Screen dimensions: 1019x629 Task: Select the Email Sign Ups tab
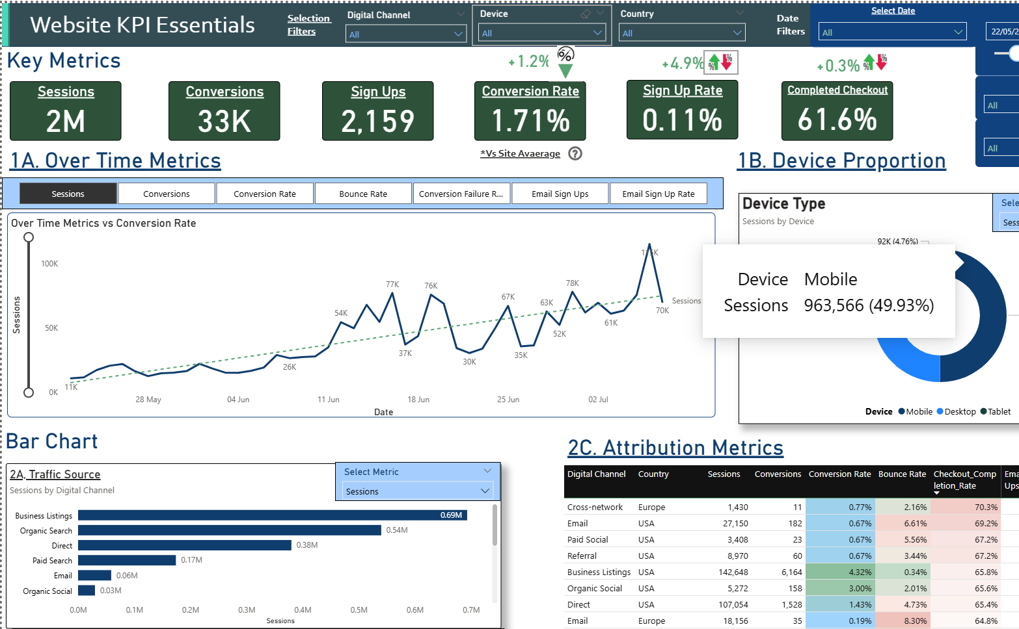coord(560,194)
